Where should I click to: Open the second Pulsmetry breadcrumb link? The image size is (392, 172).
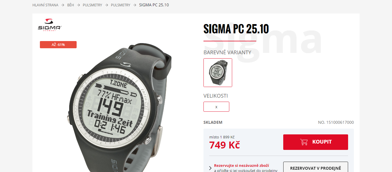click(x=121, y=5)
